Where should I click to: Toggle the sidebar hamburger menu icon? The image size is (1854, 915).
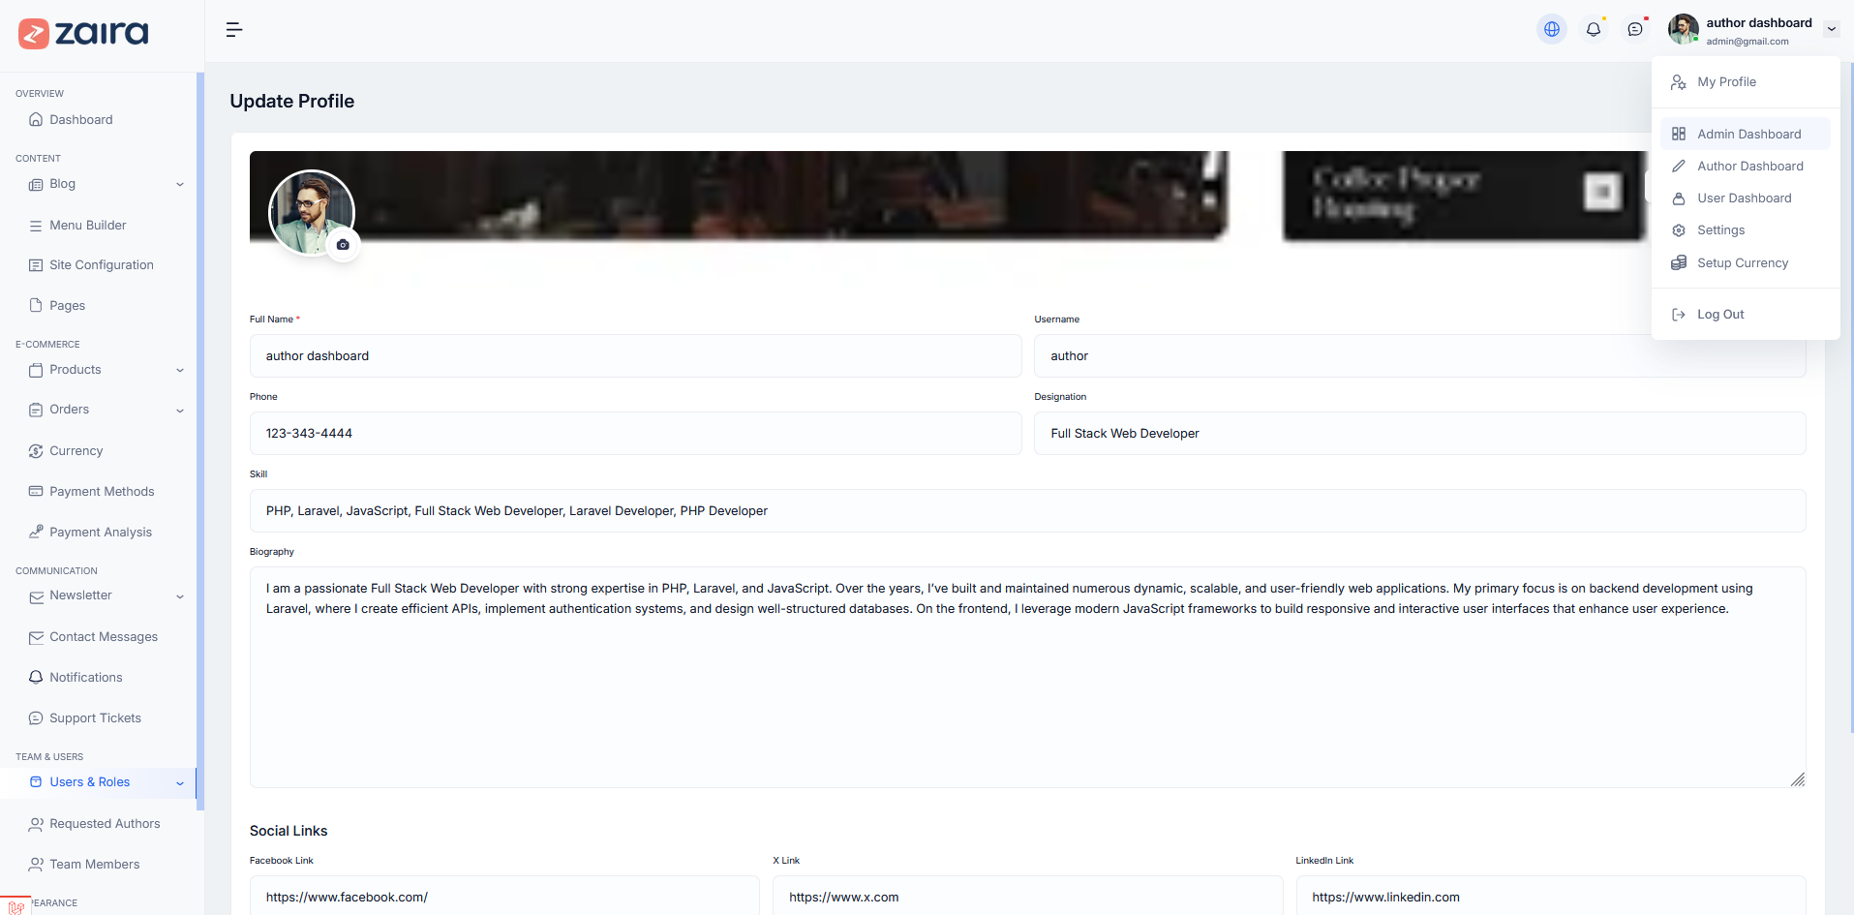click(x=234, y=30)
